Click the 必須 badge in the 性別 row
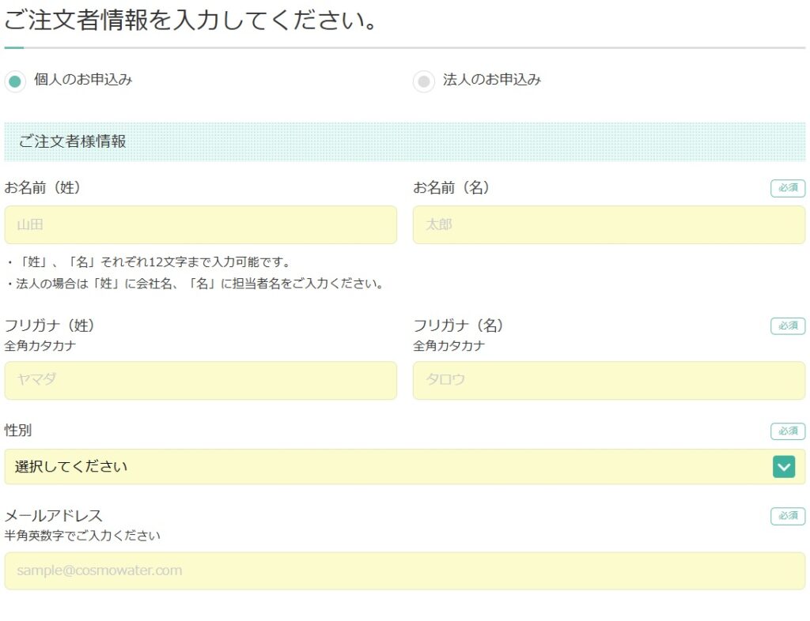This screenshot has width=810, height=621. click(x=788, y=431)
